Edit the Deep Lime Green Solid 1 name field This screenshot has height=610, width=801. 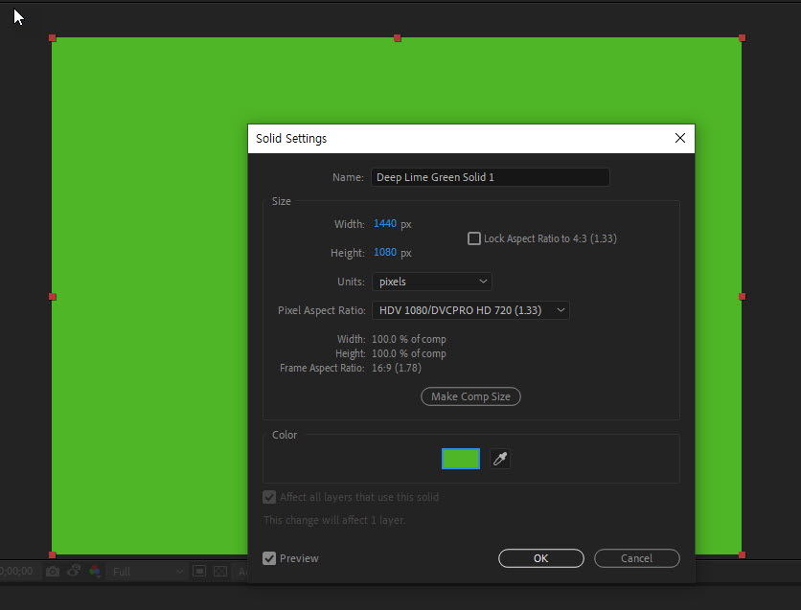(x=490, y=177)
